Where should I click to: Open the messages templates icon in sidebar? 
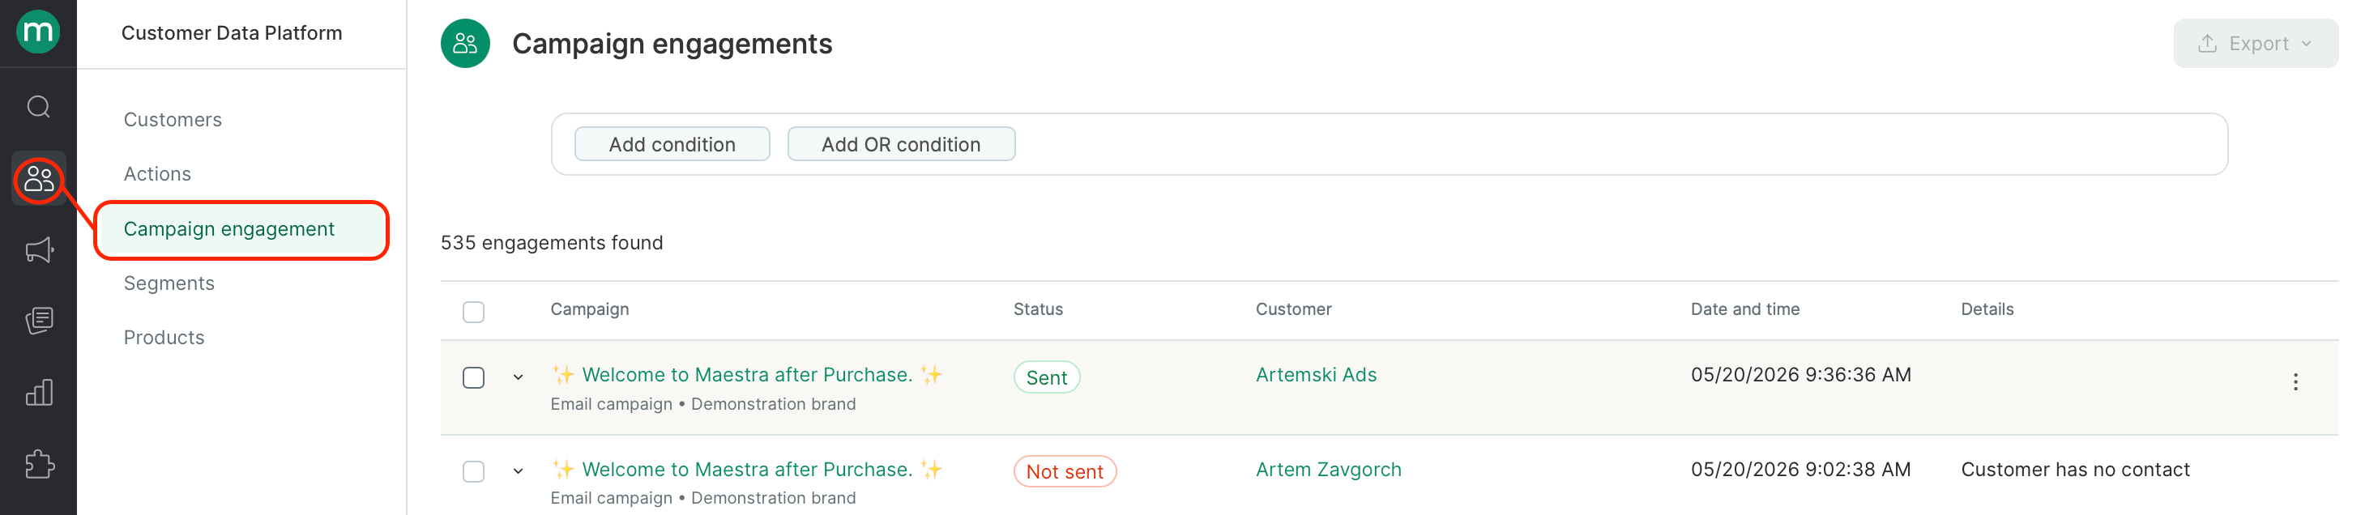tap(39, 321)
